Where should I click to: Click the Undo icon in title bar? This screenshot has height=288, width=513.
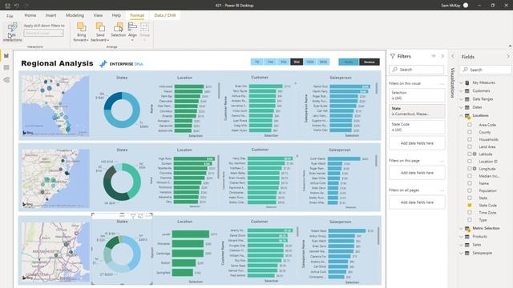pyautogui.click(x=16, y=6)
